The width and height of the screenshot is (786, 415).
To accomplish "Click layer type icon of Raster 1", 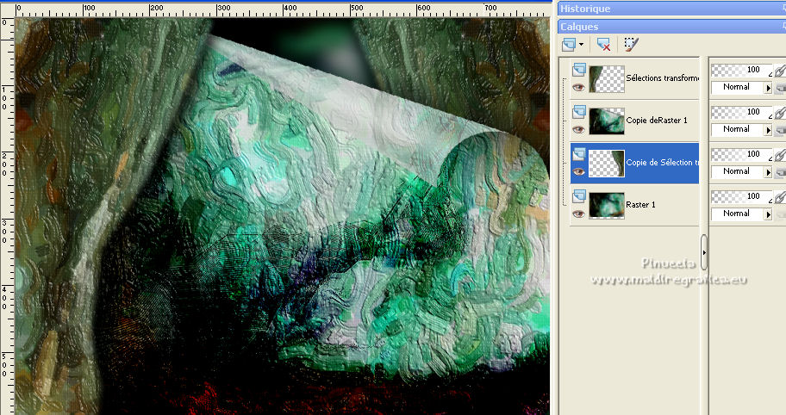I will pyautogui.click(x=579, y=195).
